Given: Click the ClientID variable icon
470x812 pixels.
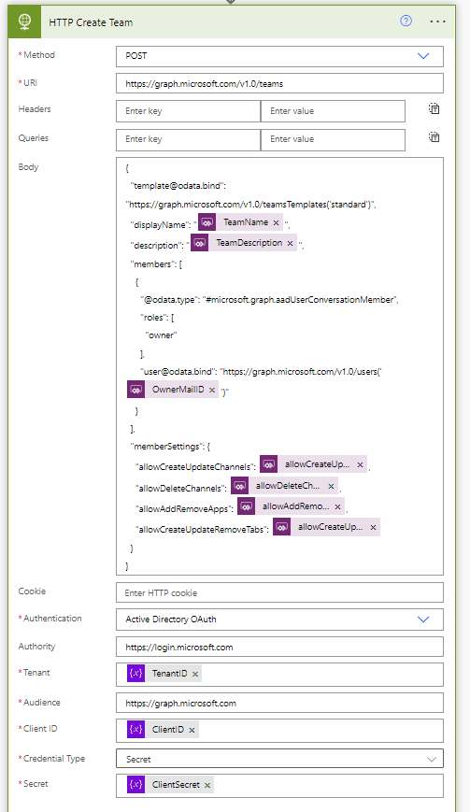Looking at the screenshot, I should tap(135, 729).
